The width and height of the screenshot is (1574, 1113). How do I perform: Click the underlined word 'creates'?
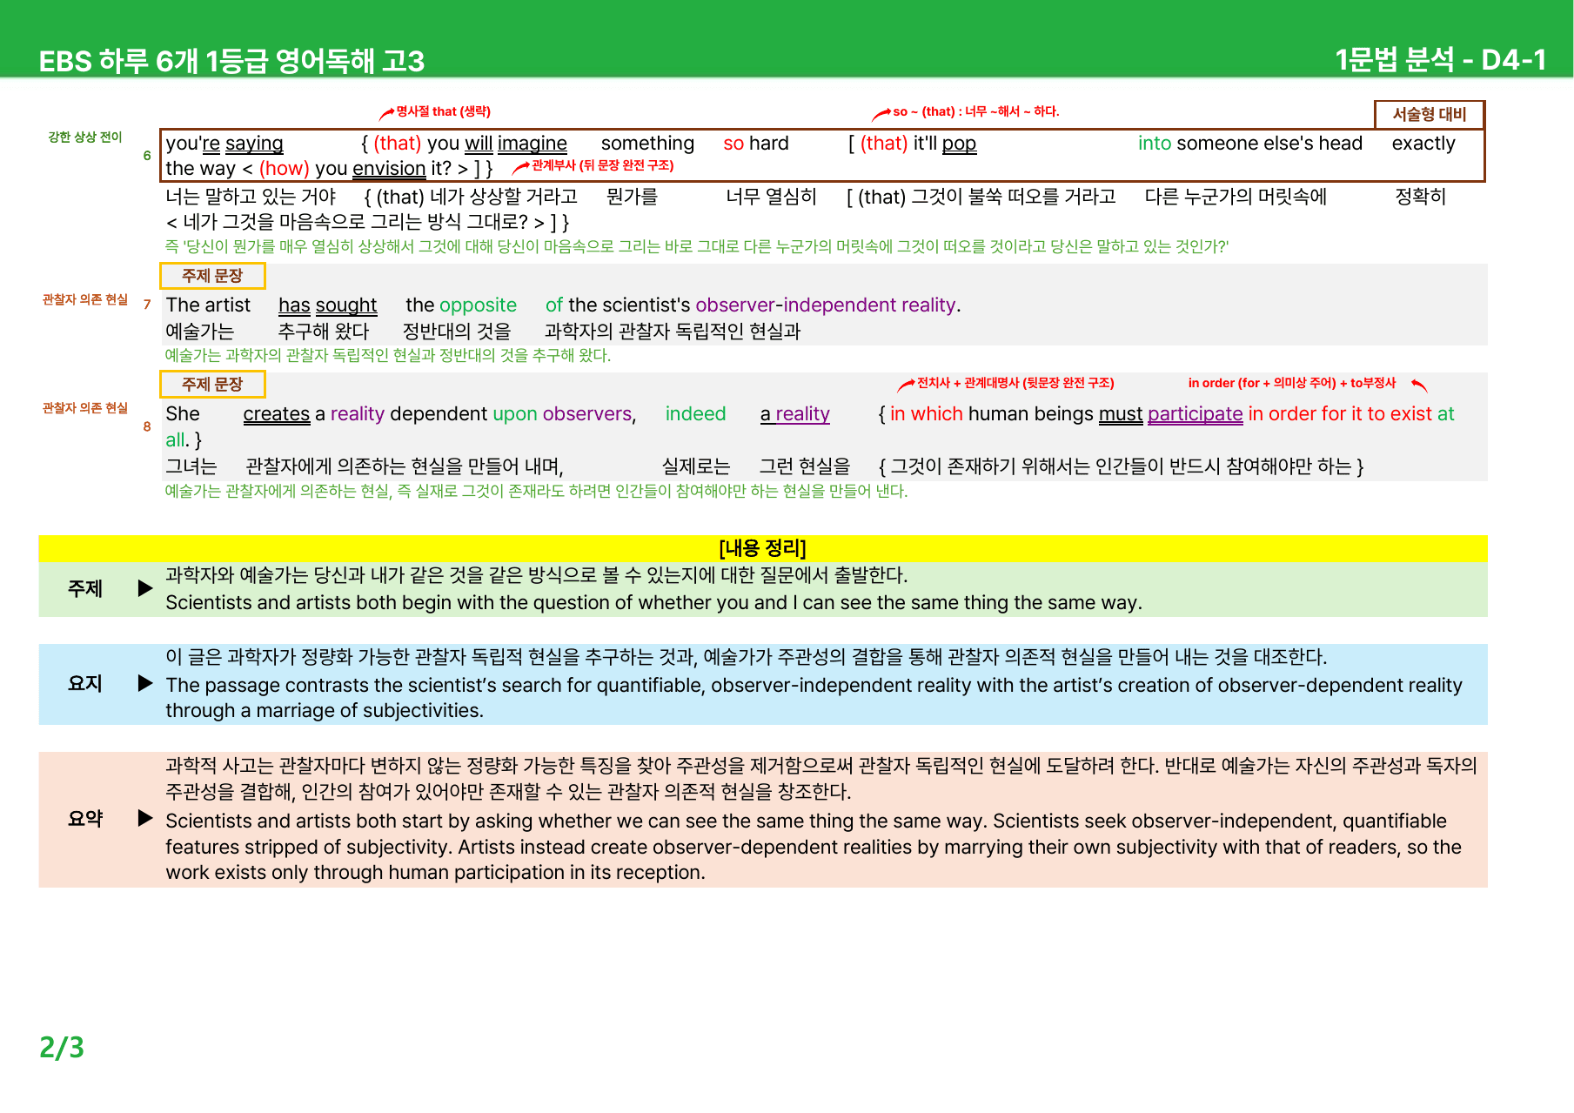coord(277,413)
